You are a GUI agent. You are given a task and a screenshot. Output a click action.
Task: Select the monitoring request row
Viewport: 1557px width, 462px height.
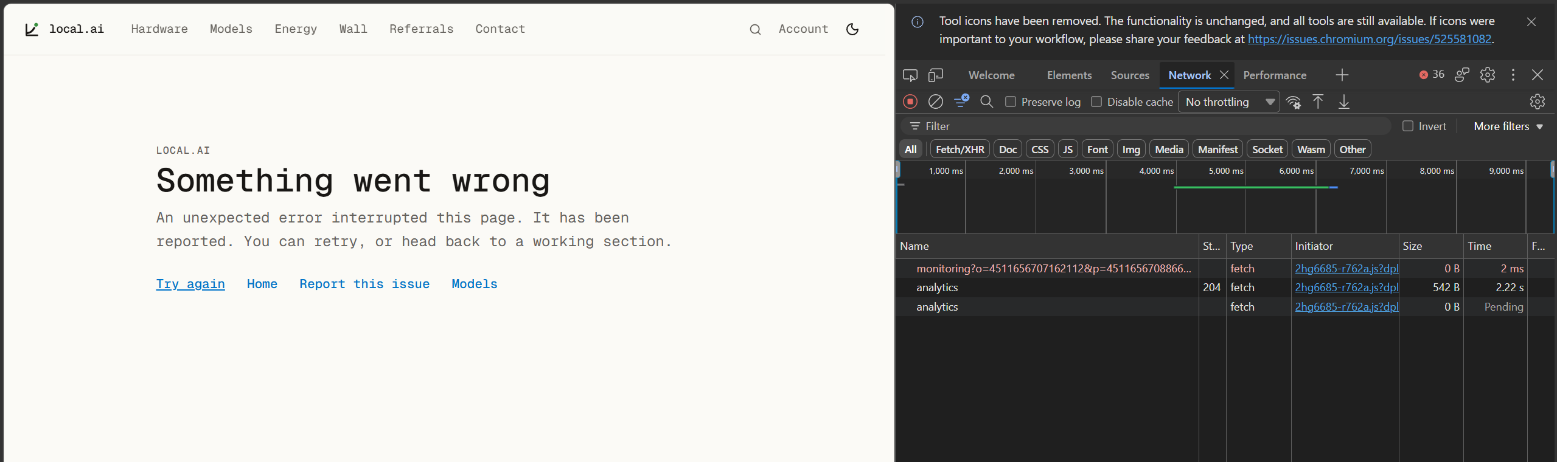[1225, 268]
